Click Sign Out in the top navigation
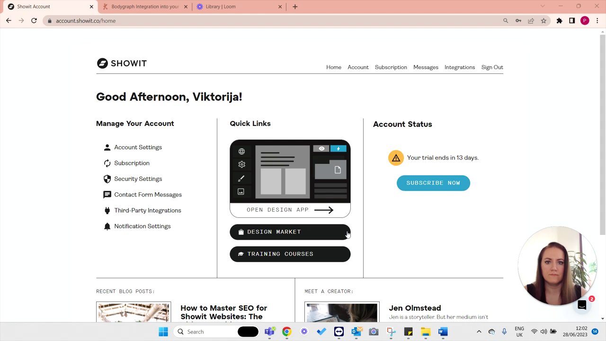606x341 pixels. [x=492, y=67]
